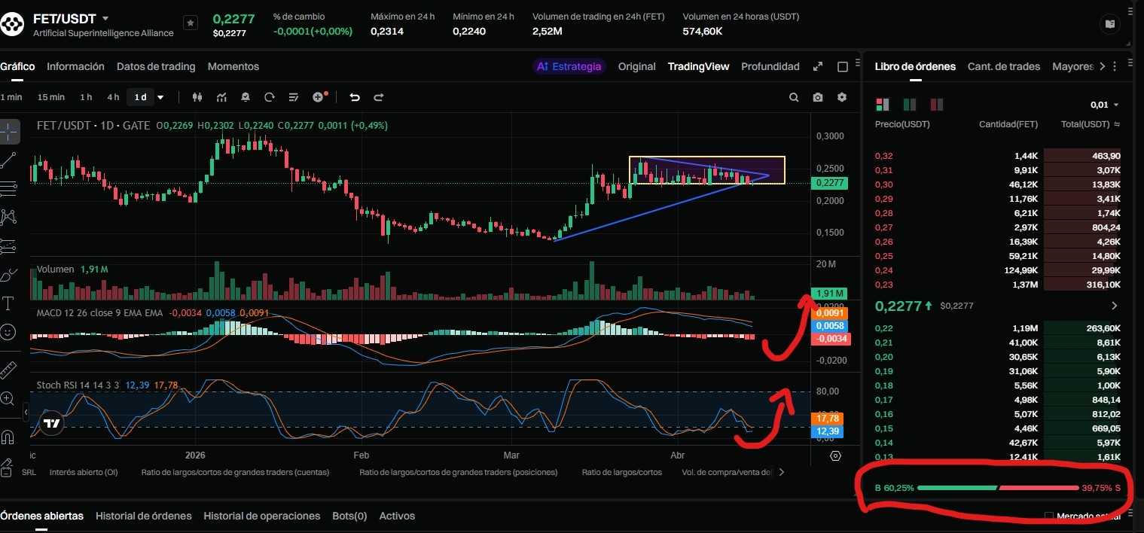Show only asks order book view
The height and width of the screenshot is (533, 1144).
click(x=937, y=104)
